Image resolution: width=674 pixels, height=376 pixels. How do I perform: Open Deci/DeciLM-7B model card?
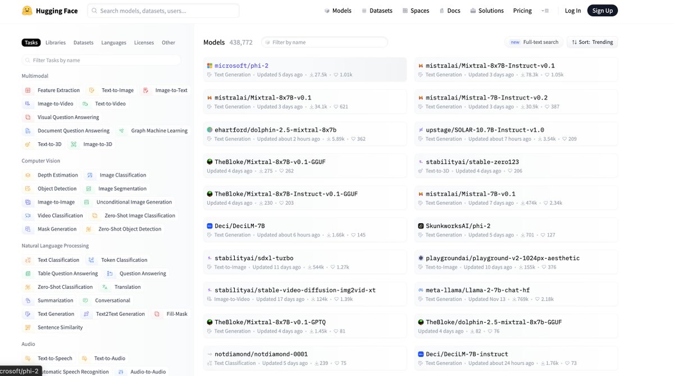click(x=305, y=230)
